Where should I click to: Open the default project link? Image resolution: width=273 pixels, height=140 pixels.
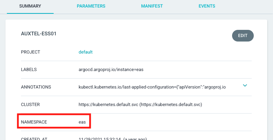pos(86,52)
